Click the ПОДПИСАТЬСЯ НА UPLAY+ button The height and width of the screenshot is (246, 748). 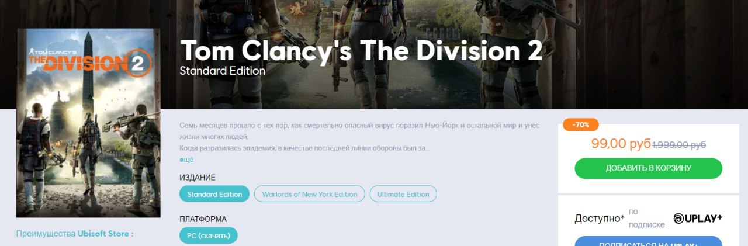[x=649, y=241]
